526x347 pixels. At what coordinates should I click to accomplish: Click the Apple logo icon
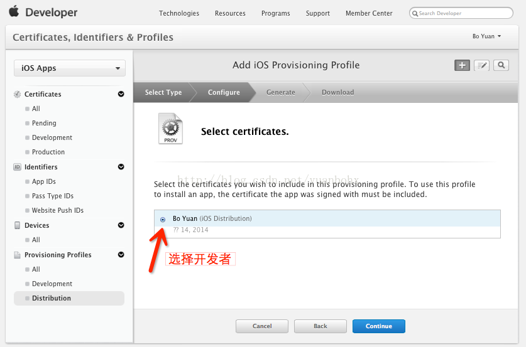pos(14,12)
